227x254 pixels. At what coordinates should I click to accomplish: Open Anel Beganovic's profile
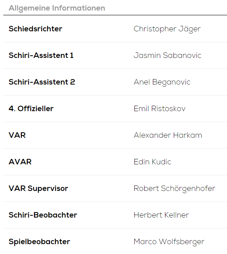coord(162,82)
